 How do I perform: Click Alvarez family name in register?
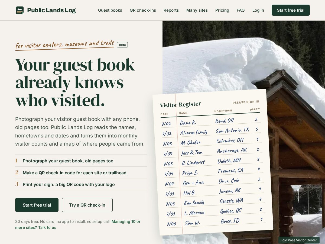pos(194,132)
